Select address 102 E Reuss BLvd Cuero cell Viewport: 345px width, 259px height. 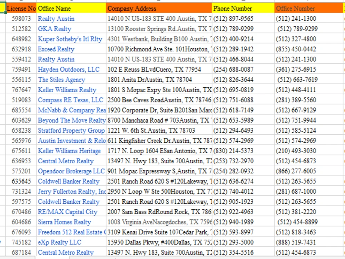159,70
